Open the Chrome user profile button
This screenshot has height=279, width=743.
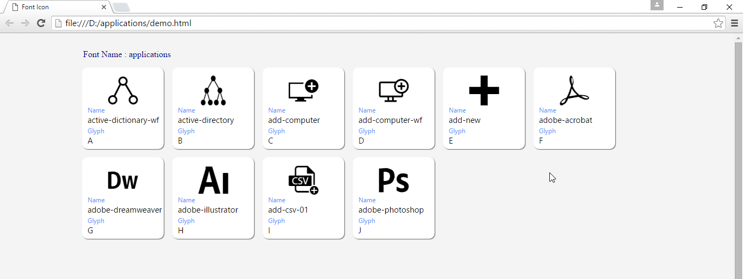click(657, 5)
